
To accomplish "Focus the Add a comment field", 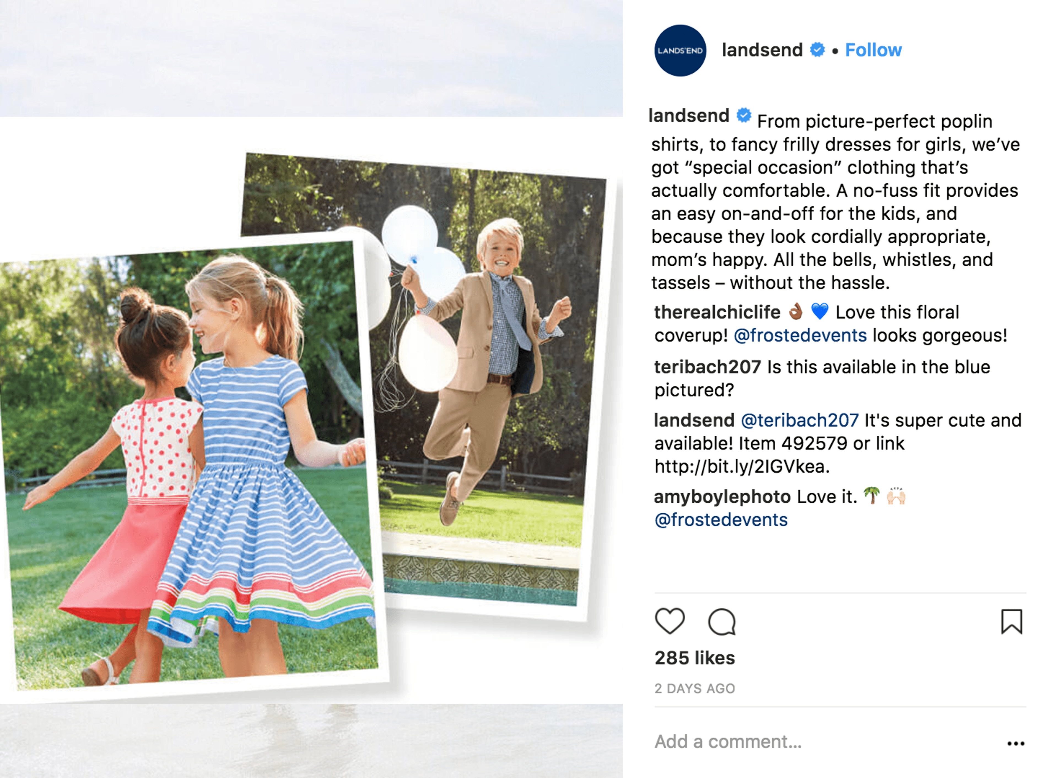I will pyautogui.click(x=824, y=742).
